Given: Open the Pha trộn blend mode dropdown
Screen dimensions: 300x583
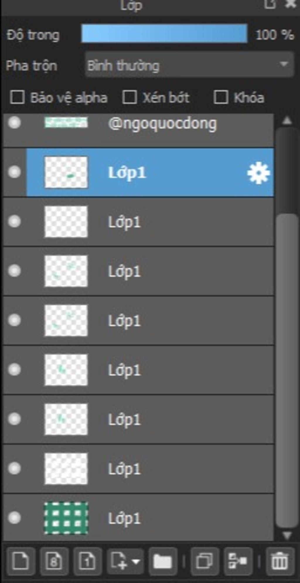Looking at the screenshot, I should click(x=190, y=65).
